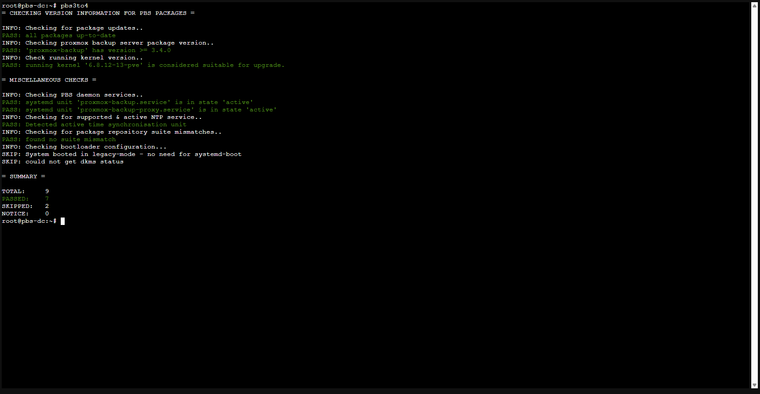This screenshot has height=394, width=760.
Task: Click the 'found no suite mismatch' line
Action: point(70,139)
